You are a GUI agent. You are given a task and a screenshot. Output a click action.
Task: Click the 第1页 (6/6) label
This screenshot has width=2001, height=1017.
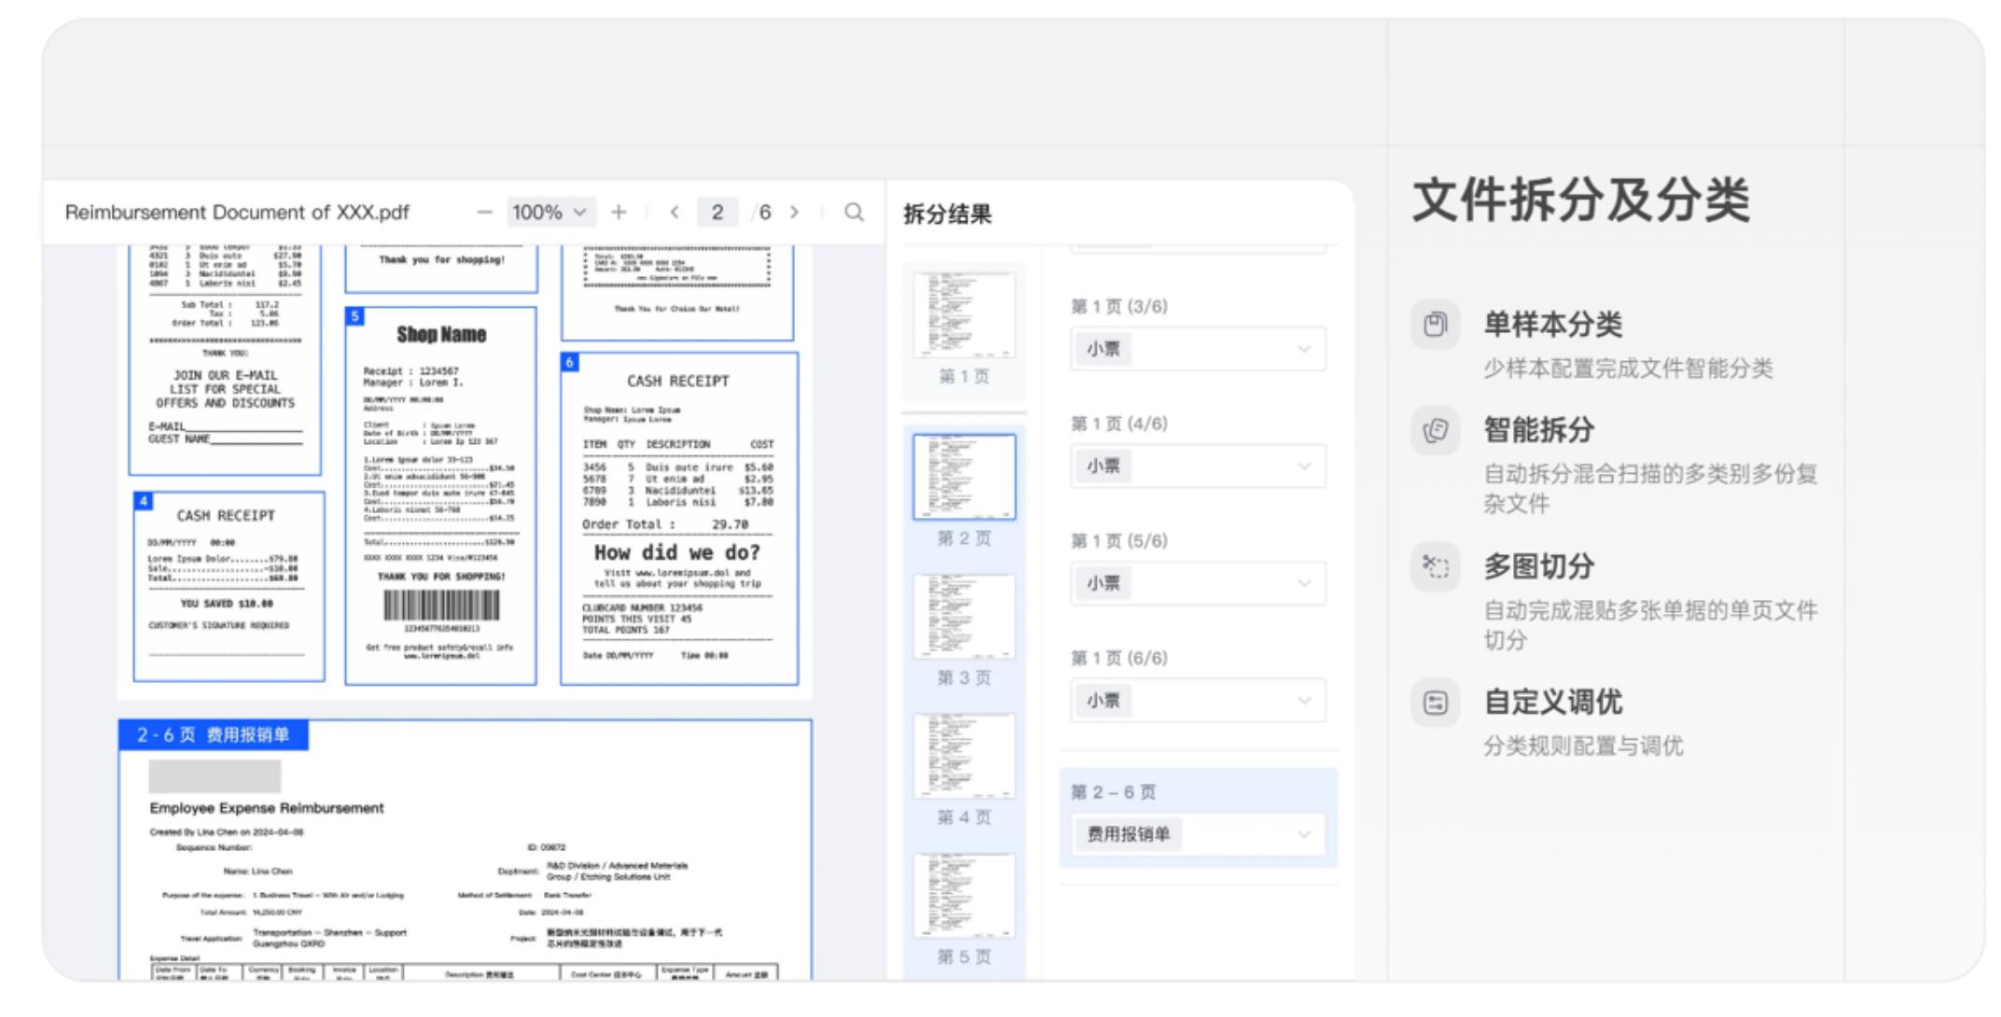[x=1119, y=659]
